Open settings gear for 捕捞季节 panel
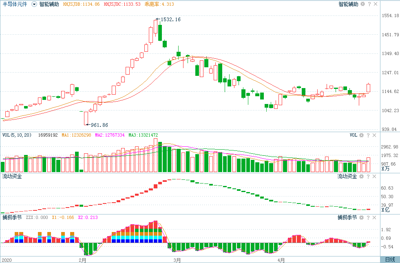 point(361,217)
